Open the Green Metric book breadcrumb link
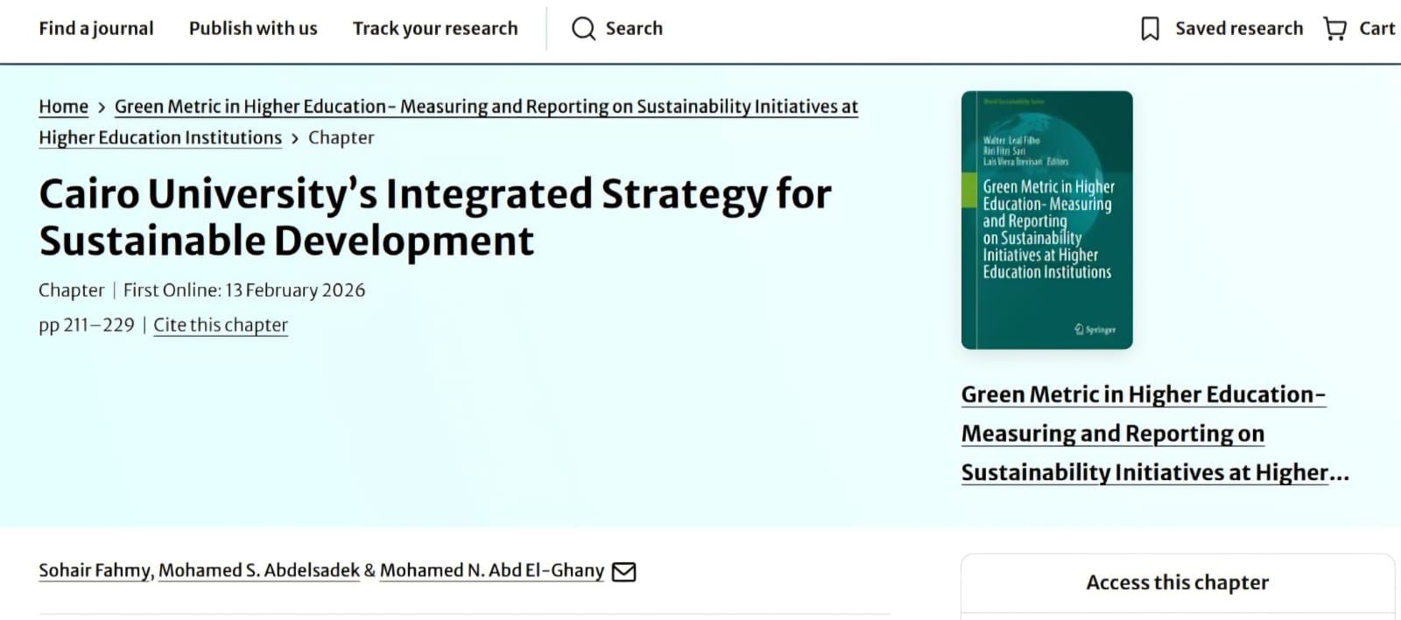1401x620 pixels. pos(486,107)
